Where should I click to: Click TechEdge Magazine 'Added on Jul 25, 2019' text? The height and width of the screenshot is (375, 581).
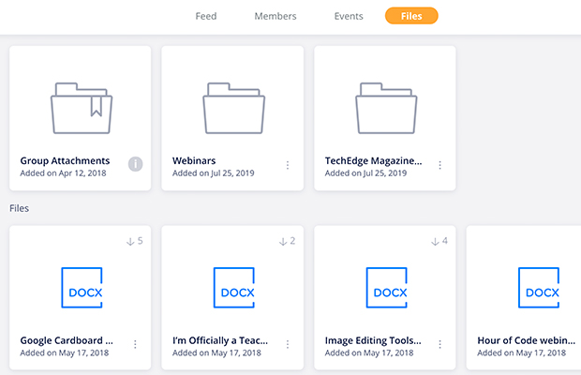tap(365, 173)
